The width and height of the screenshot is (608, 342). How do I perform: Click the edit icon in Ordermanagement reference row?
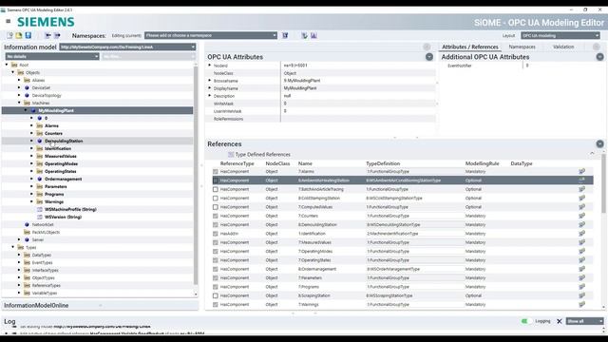click(x=581, y=269)
